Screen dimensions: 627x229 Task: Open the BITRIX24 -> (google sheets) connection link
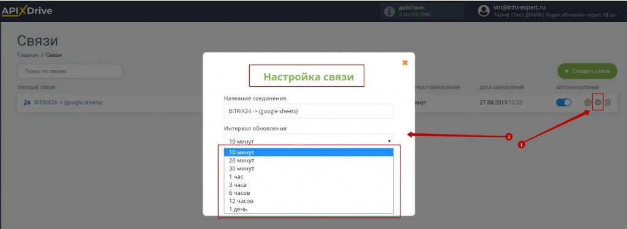(x=69, y=103)
